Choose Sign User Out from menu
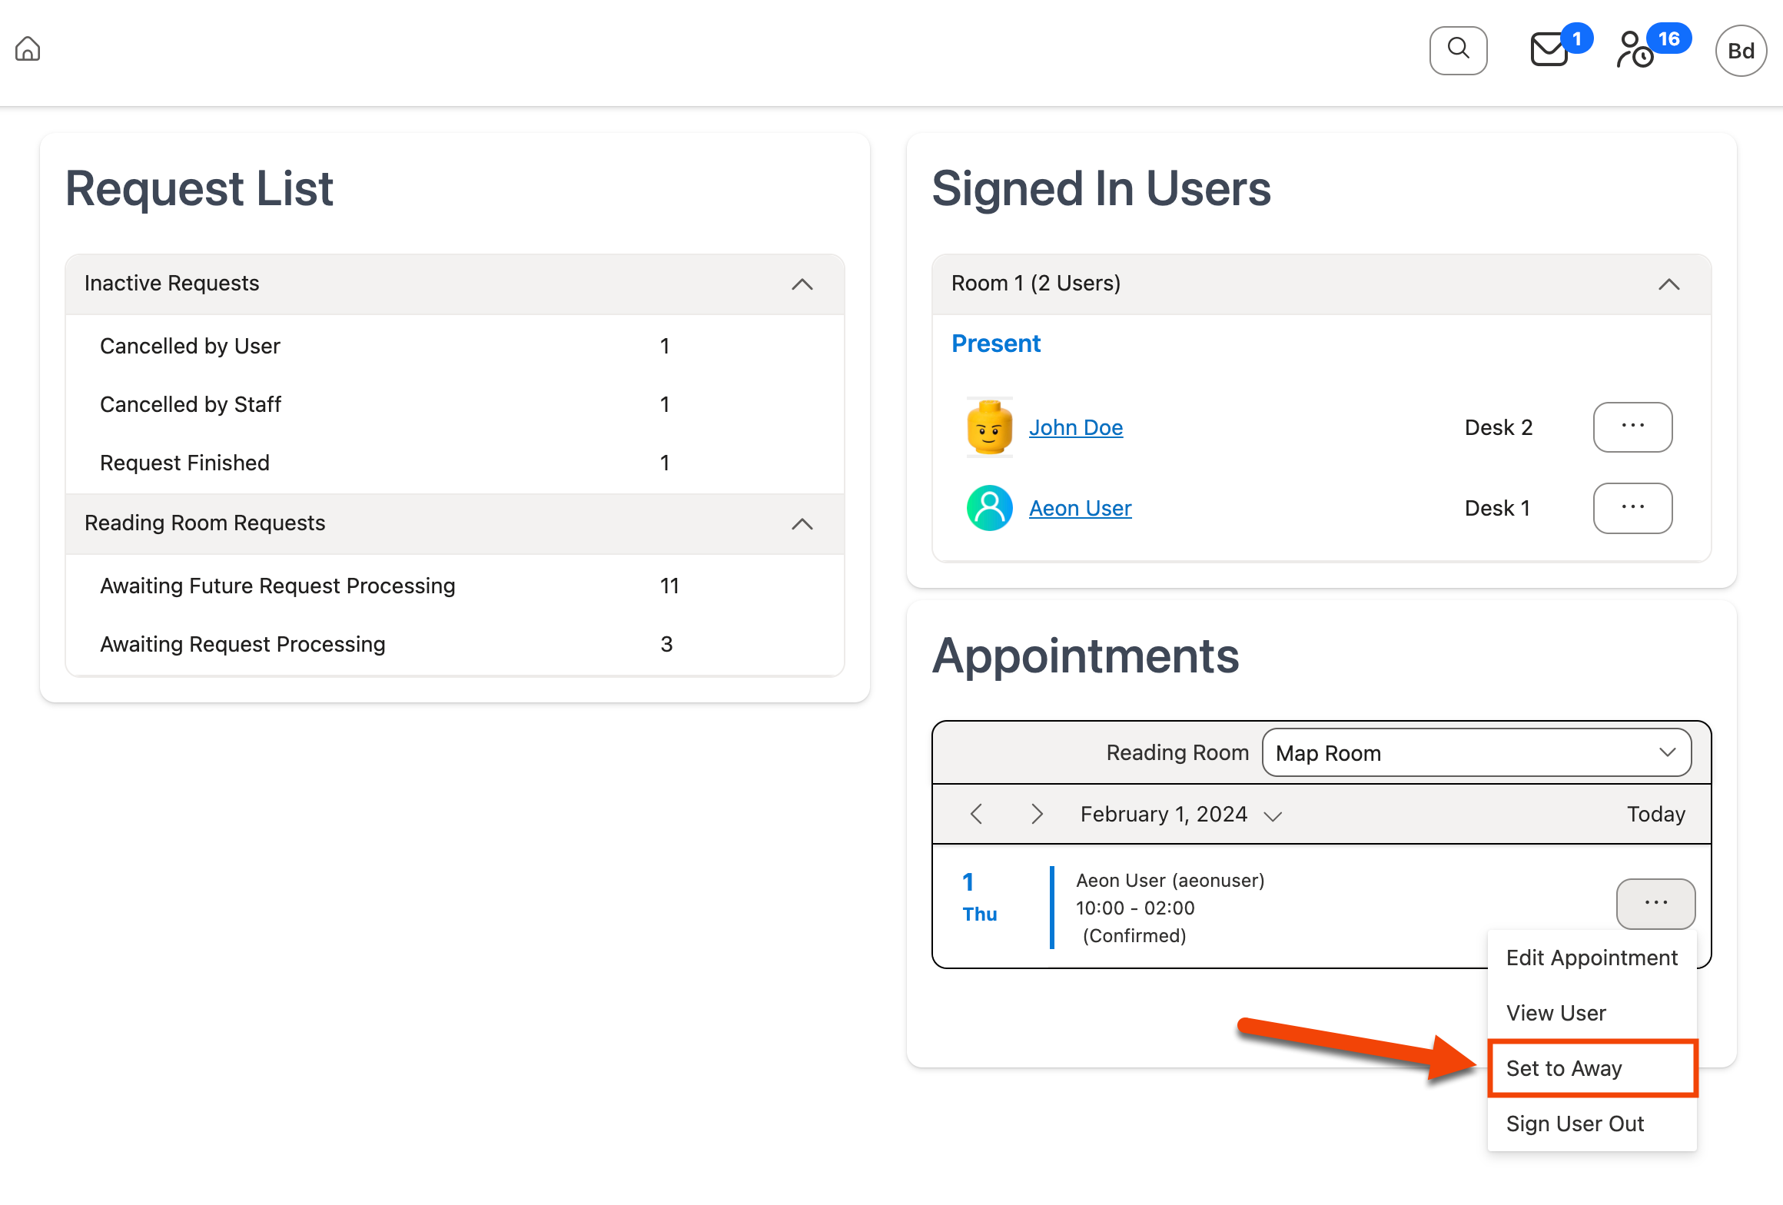The height and width of the screenshot is (1205, 1783). click(x=1575, y=1124)
